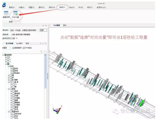Click the tree scrollbar up arrow
Image resolution: width=156 pixels, height=120 pixels.
45,55
